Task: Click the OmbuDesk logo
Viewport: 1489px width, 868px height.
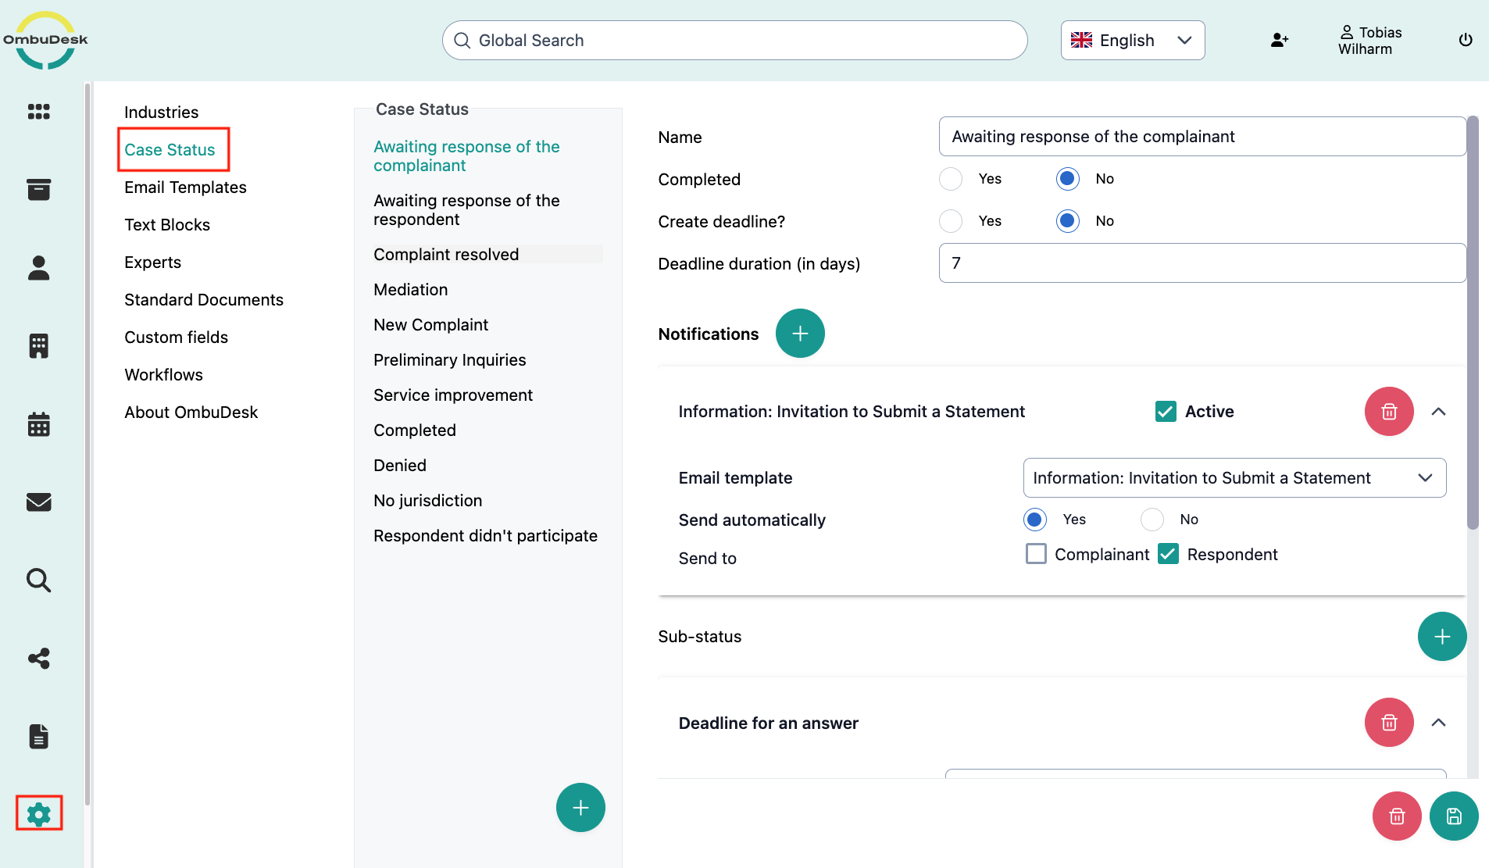Action: coord(45,40)
